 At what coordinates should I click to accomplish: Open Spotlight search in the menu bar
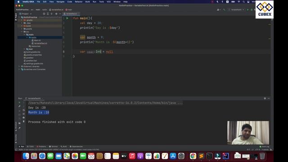coord(243,2)
